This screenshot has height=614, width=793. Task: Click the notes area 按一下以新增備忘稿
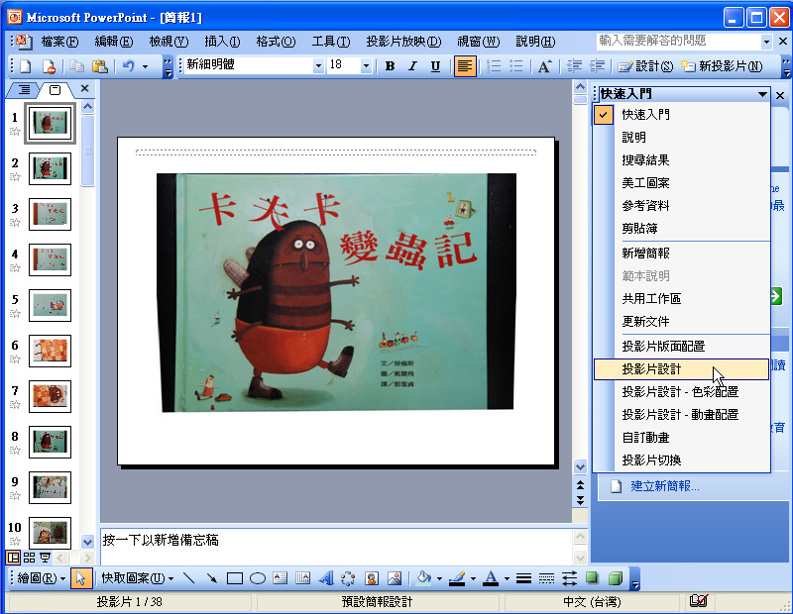(336, 546)
